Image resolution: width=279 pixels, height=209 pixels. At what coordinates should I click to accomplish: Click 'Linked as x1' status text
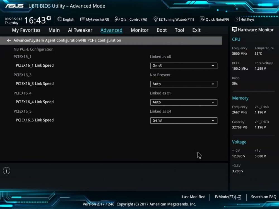point(160,93)
